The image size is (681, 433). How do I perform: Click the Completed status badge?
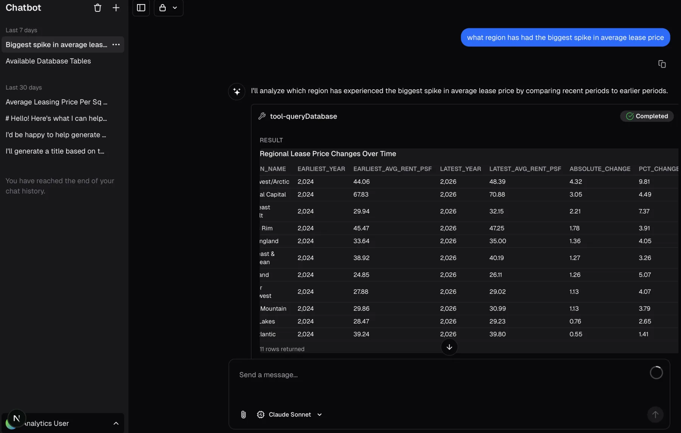[647, 116]
